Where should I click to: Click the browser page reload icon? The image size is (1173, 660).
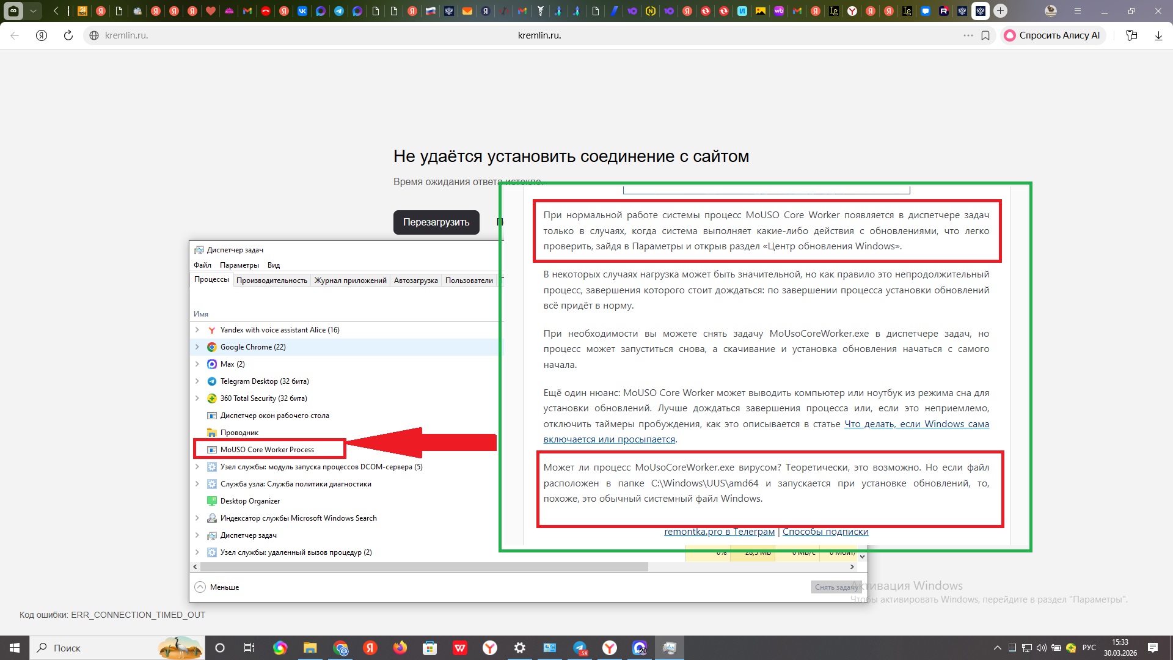tap(68, 35)
